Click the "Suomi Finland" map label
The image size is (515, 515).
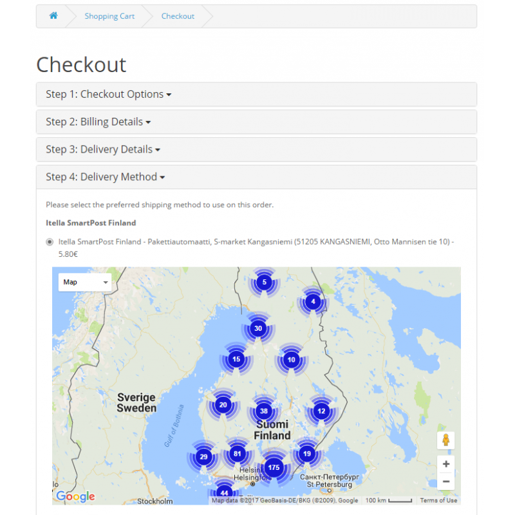(x=272, y=430)
